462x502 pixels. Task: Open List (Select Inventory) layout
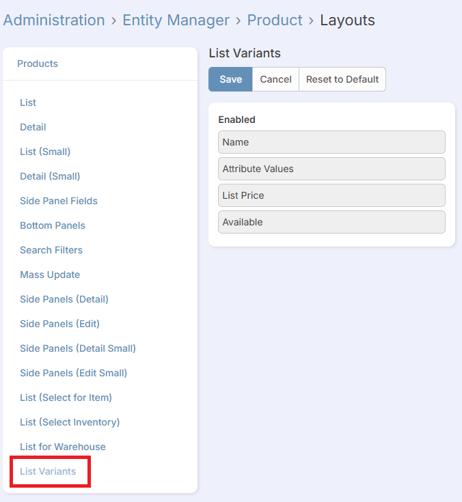pos(70,422)
